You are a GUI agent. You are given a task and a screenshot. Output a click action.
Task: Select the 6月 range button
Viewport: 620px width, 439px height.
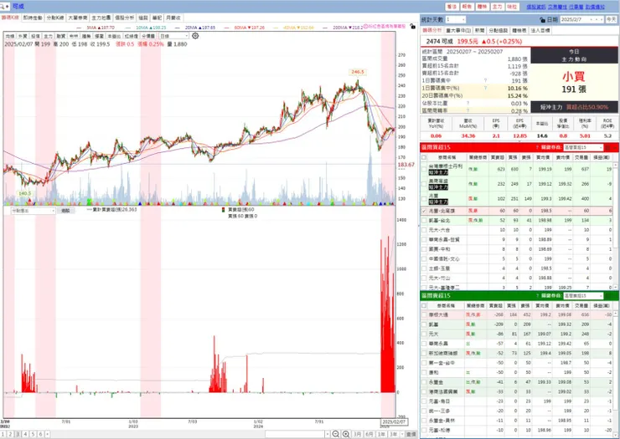pyautogui.click(x=369, y=434)
